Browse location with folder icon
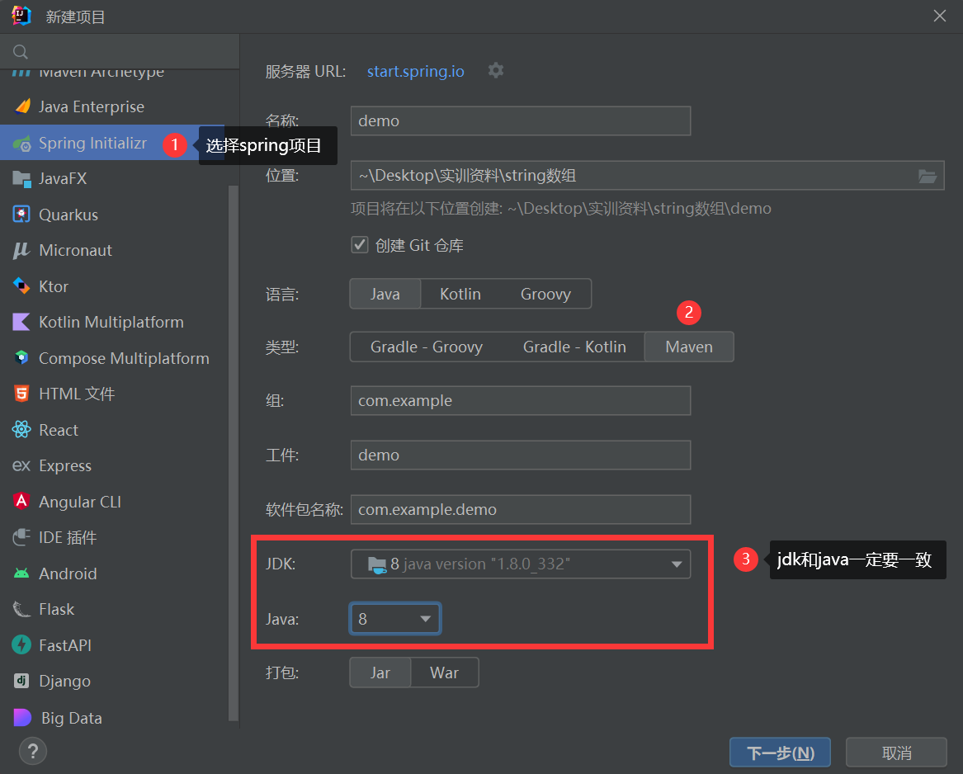This screenshot has width=963, height=774. 928,177
